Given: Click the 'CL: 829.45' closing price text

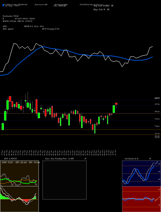Looking at the screenshot, I should coord(60,5).
